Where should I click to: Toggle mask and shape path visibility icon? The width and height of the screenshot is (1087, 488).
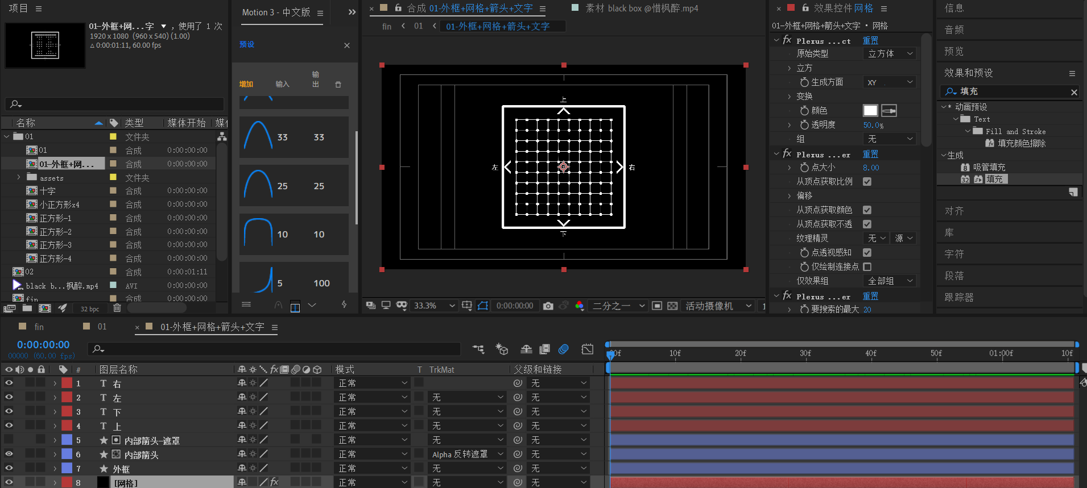click(483, 306)
